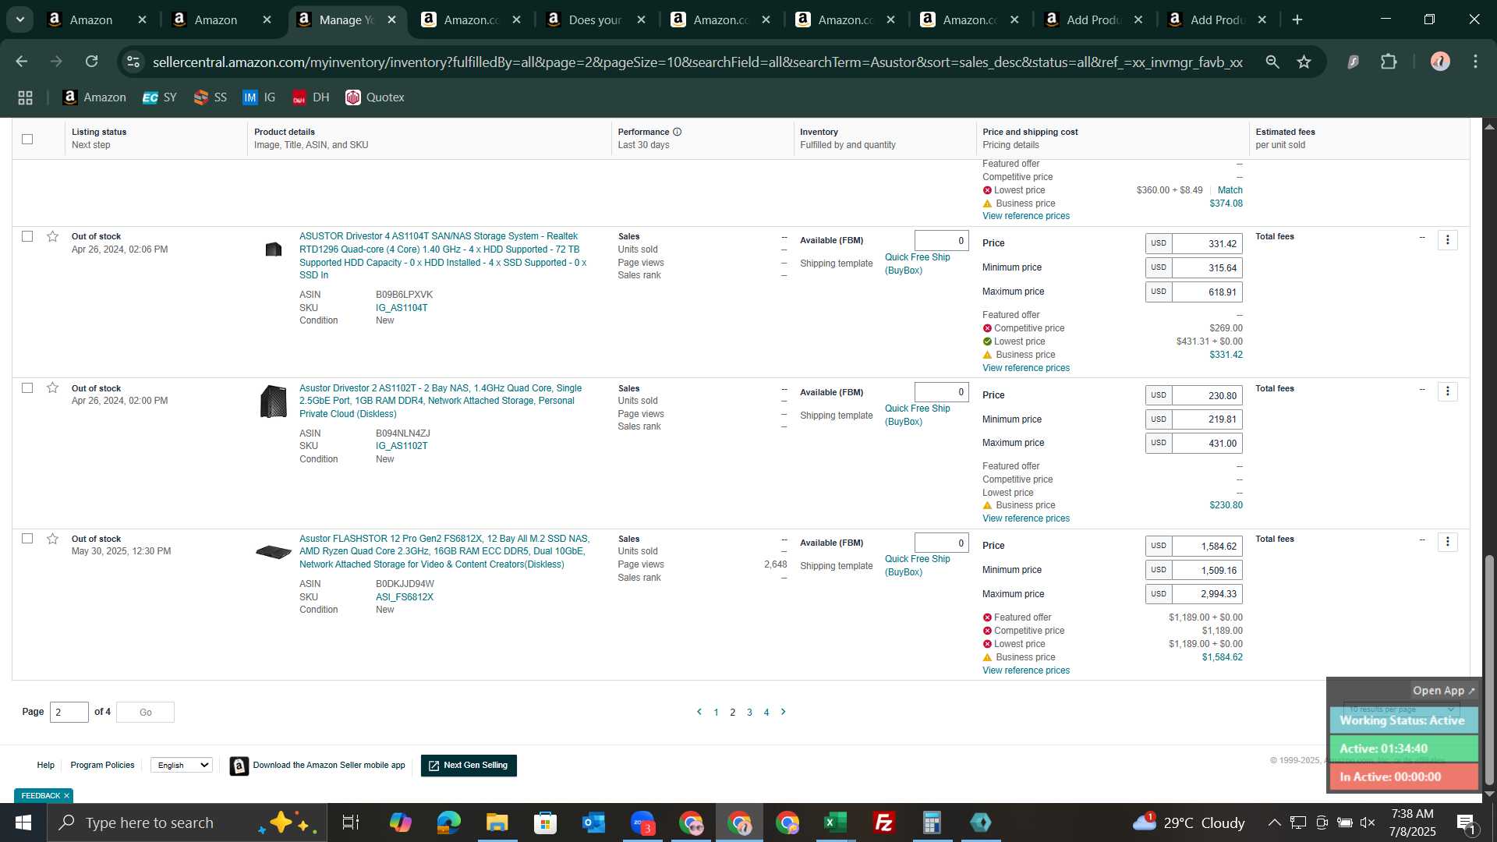1497x842 pixels.
Task: Edit FBM quantity field for FLASHSTOR FS6812X
Action: click(942, 543)
